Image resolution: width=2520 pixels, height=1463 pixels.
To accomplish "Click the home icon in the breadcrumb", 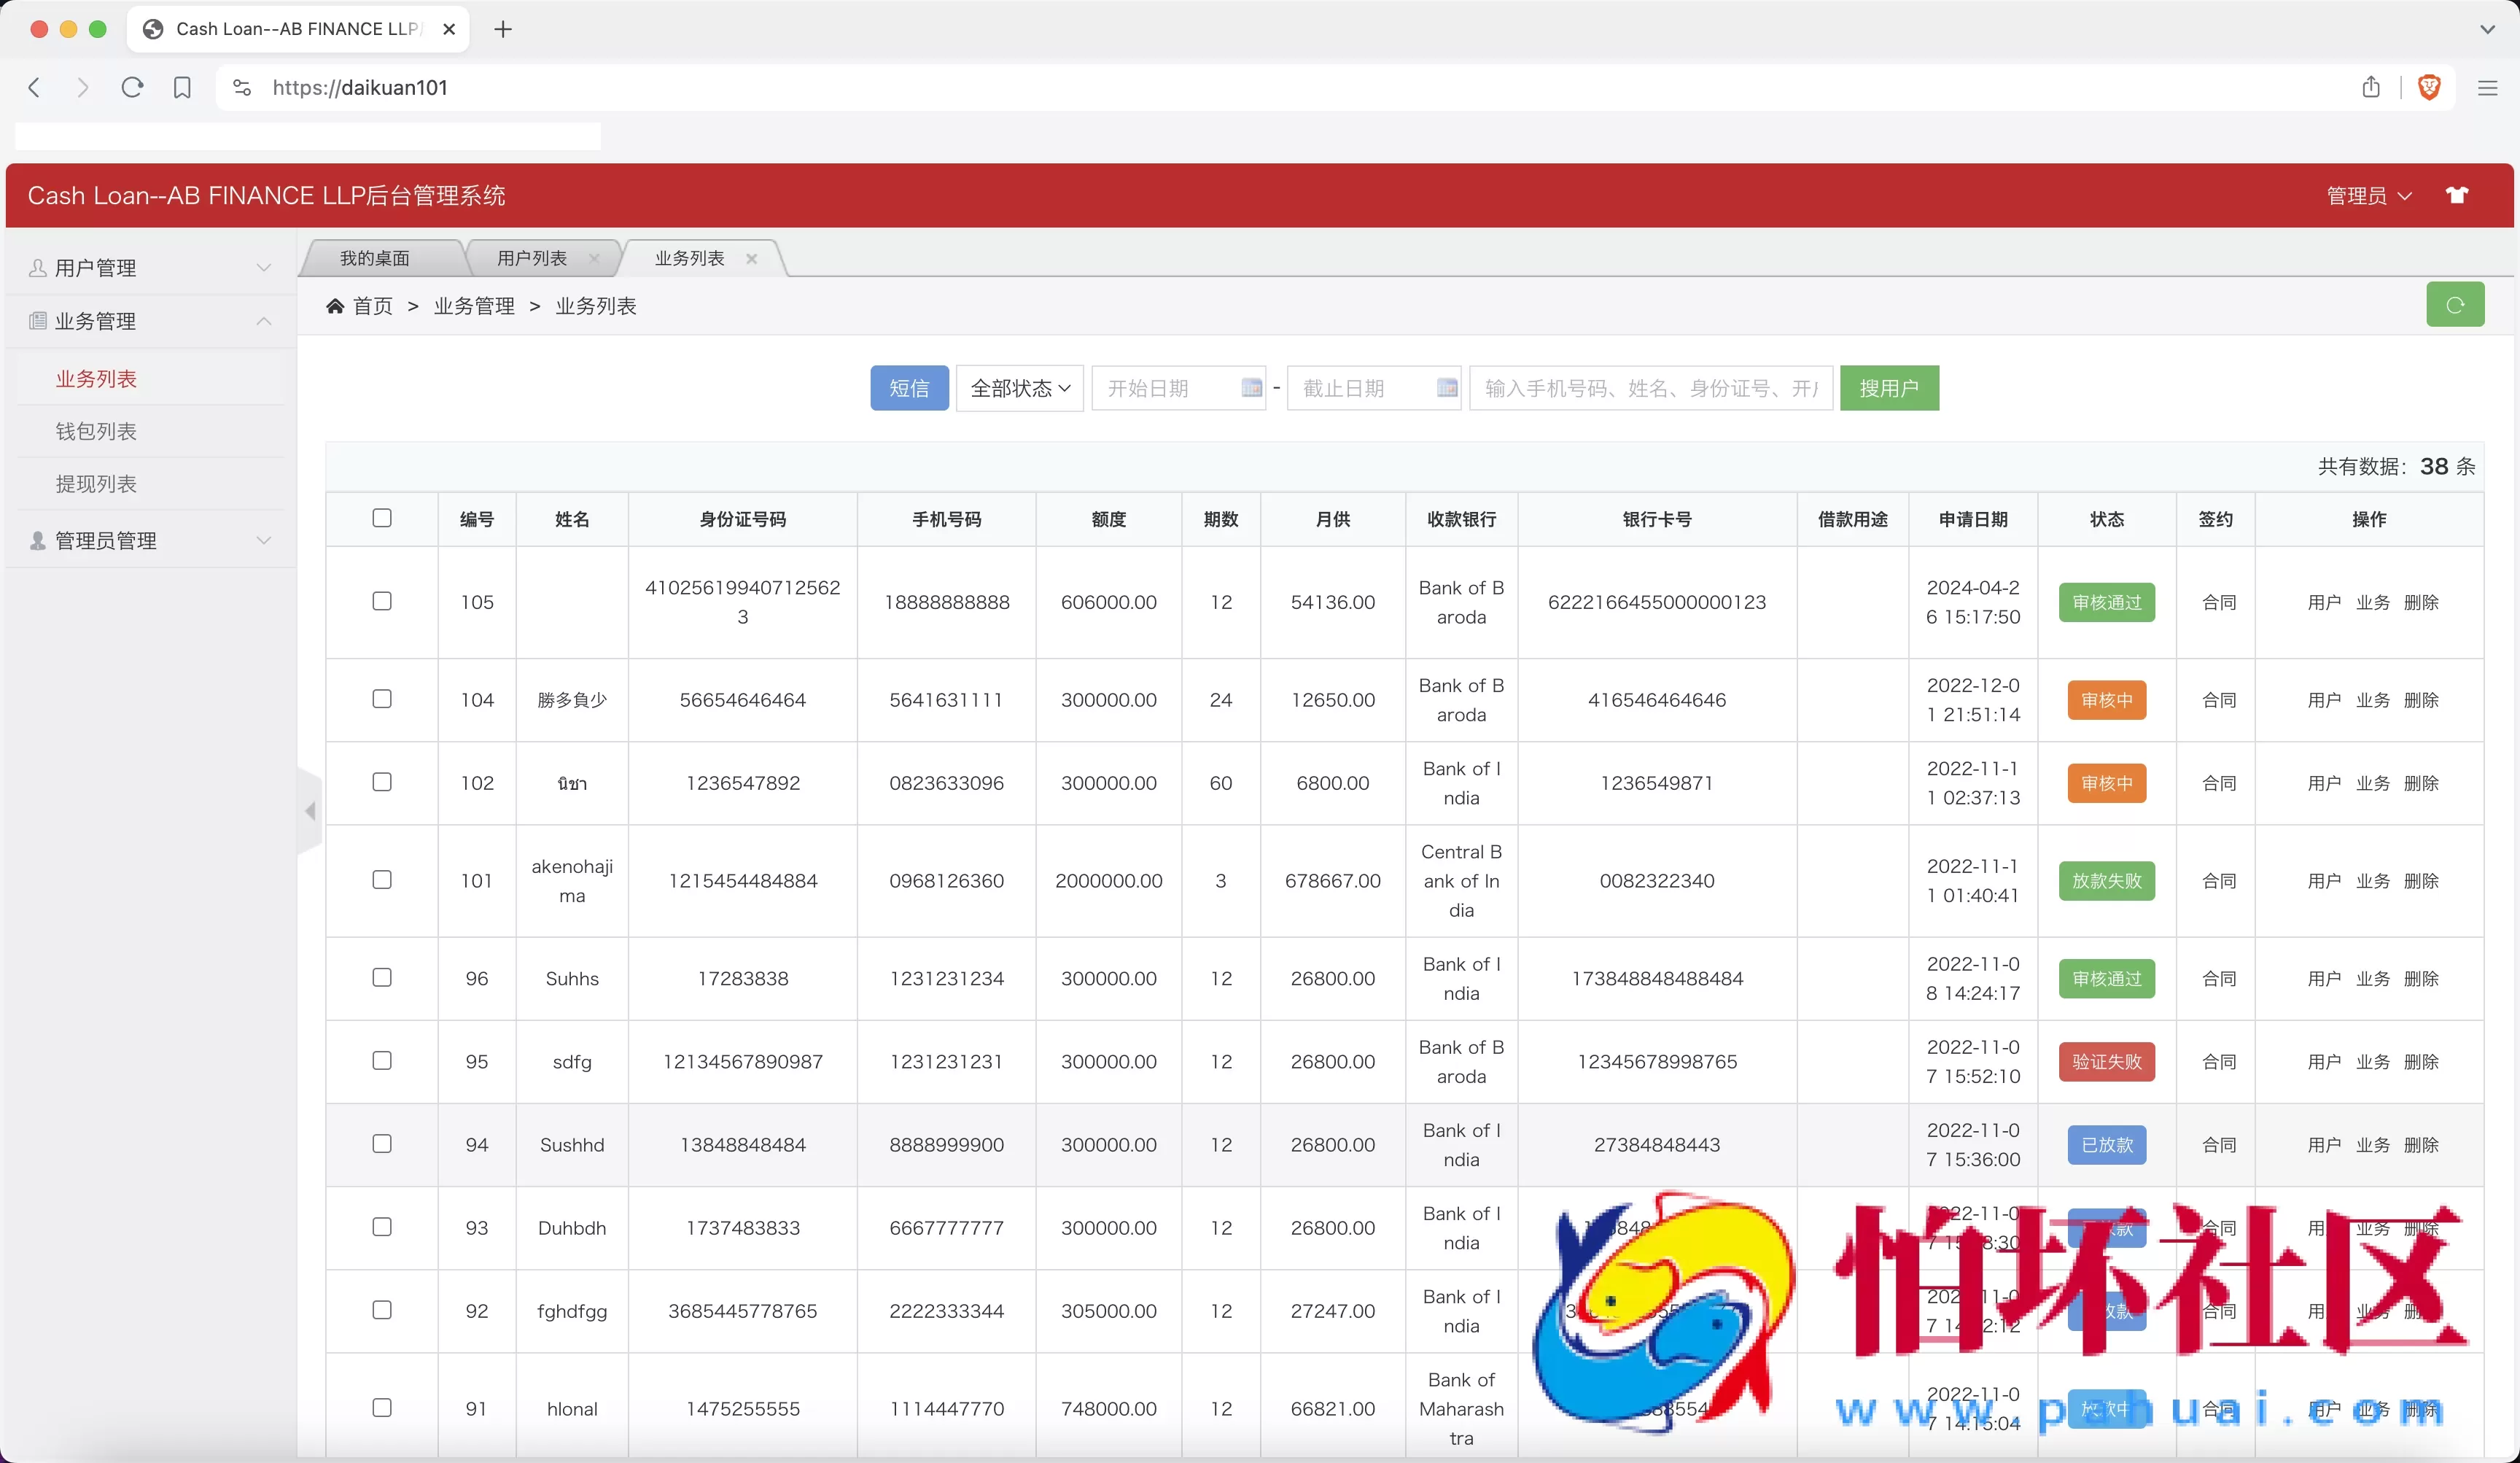I will [x=336, y=305].
